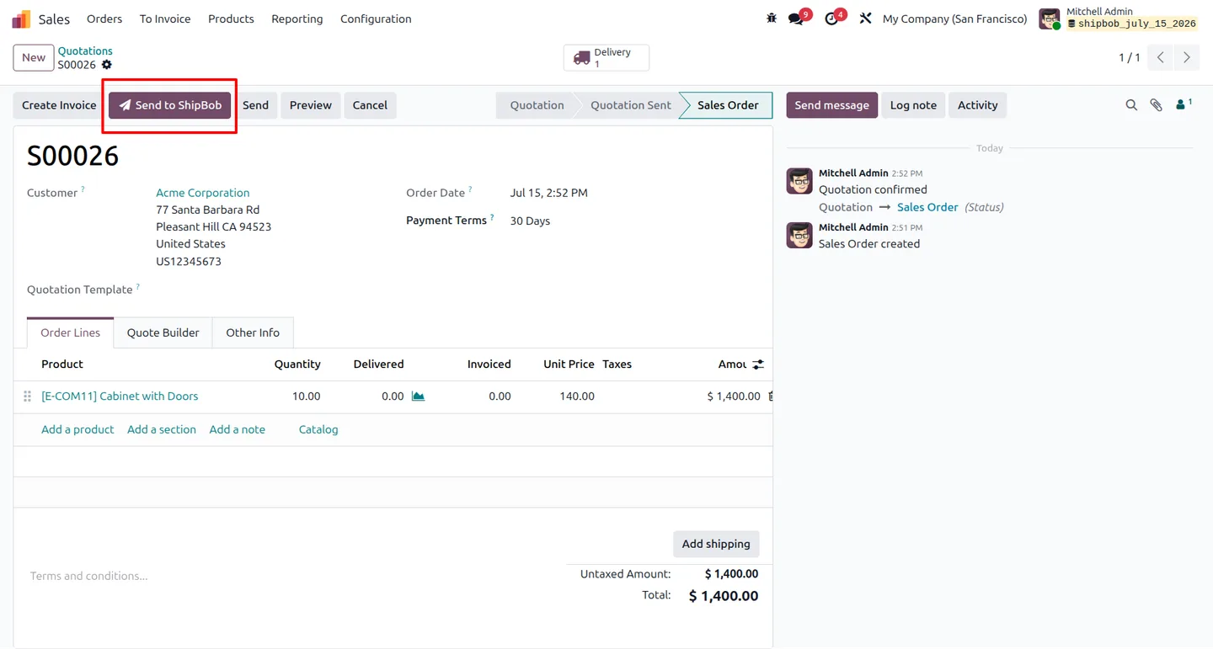Viewport: 1213px width, 649px height.
Task: Click the Quotation status stage
Action: 537,105
